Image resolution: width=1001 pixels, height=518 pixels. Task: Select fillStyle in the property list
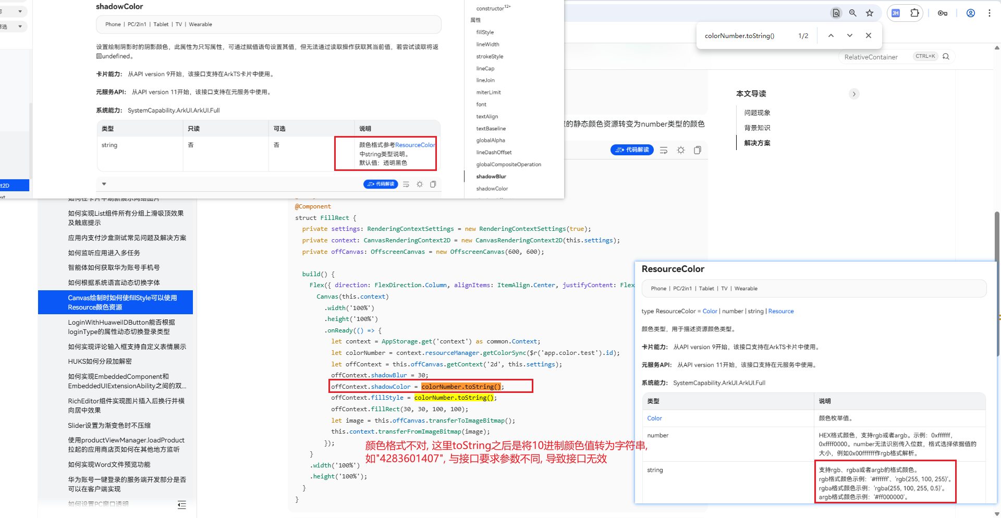(x=485, y=32)
